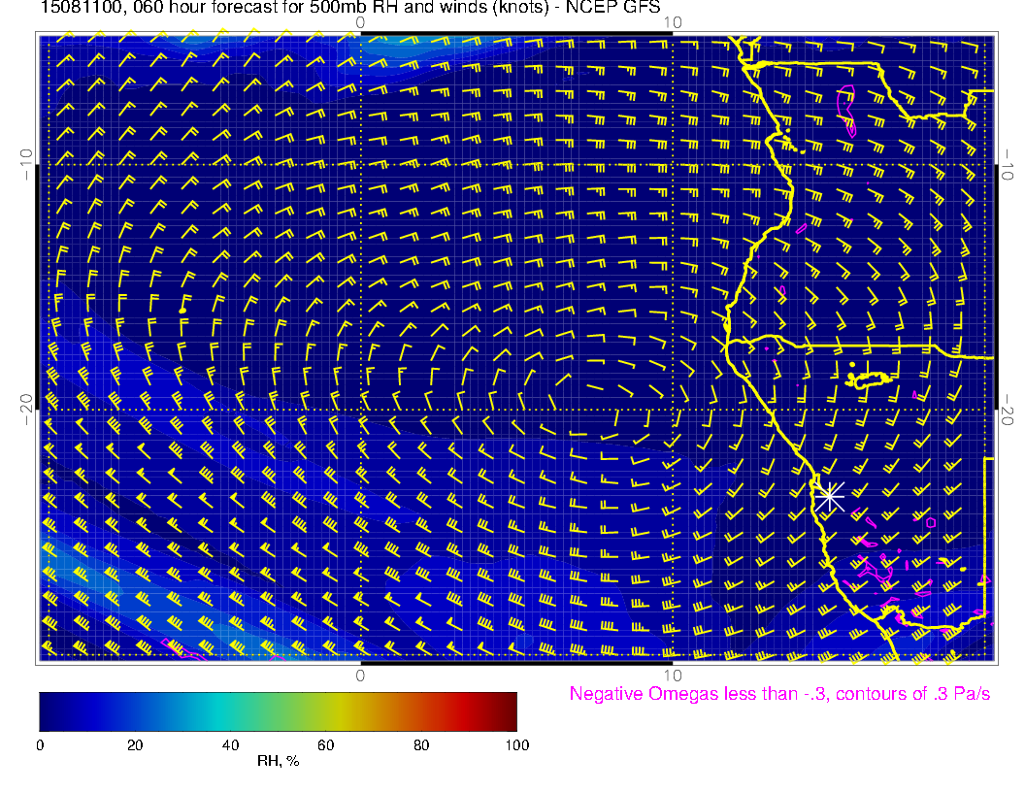Click the right axis latitude label -20
This screenshot has width=1025, height=792.
click(1008, 410)
